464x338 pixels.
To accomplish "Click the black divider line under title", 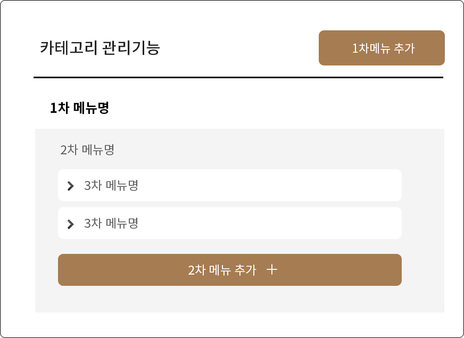I will 238,77.
